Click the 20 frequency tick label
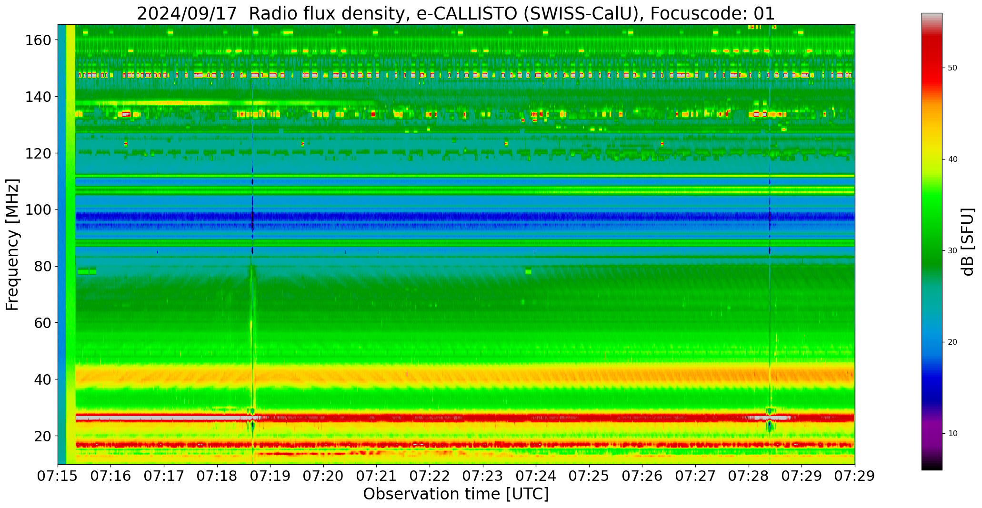 click(x=43, y=436)
